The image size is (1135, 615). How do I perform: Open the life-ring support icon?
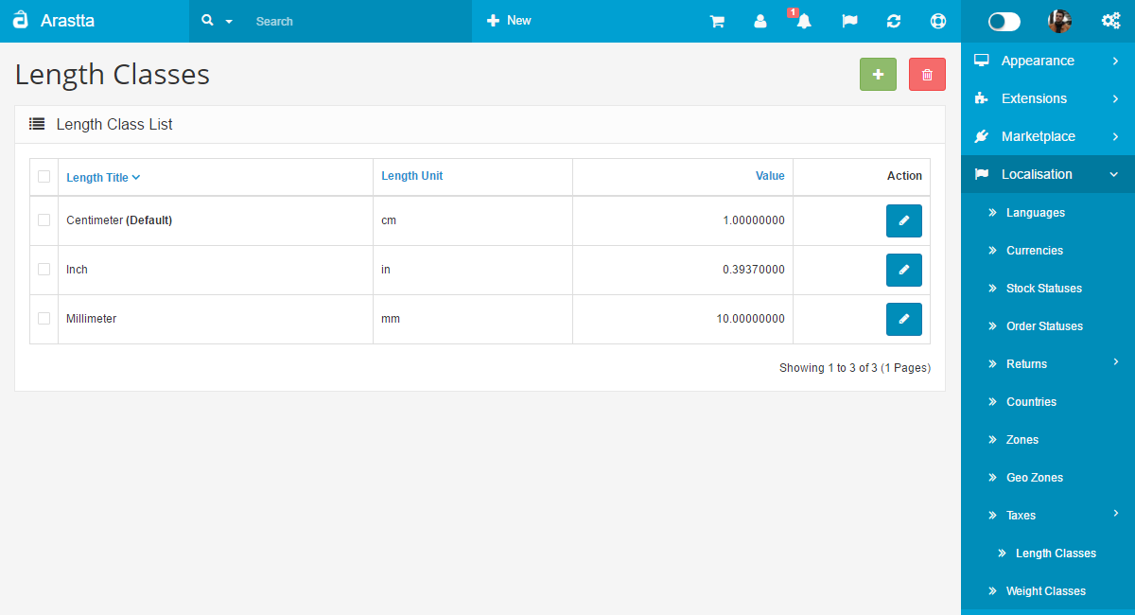[937, 21]
